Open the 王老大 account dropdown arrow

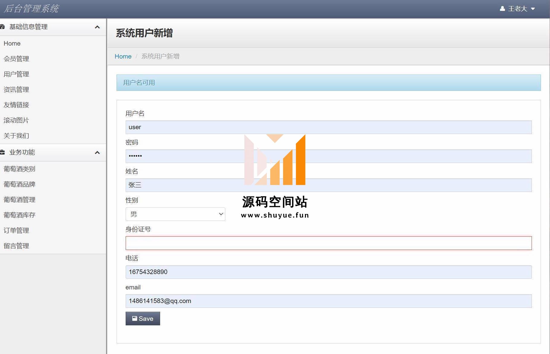pyautogui.click(x=533, y=9)
